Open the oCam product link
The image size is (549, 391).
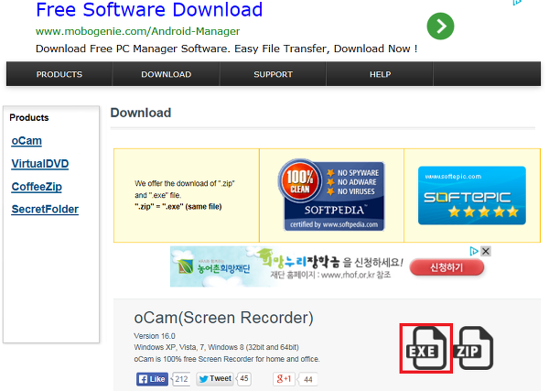pyautogui.click(x=27, y=141)
